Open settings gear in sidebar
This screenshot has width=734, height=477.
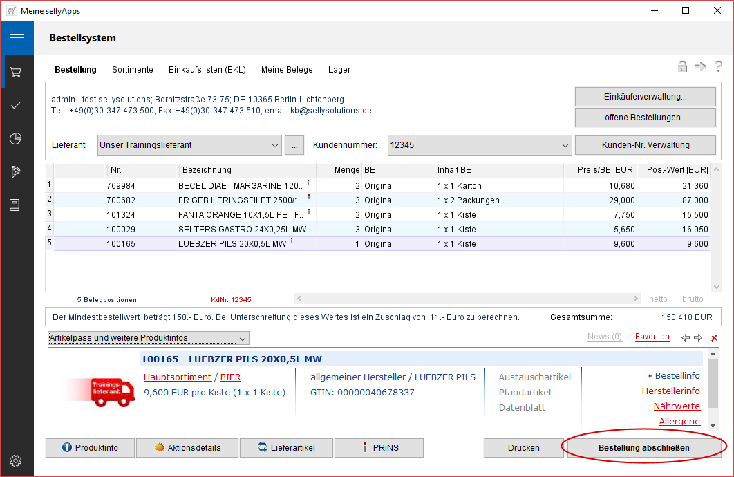[17, 460]
